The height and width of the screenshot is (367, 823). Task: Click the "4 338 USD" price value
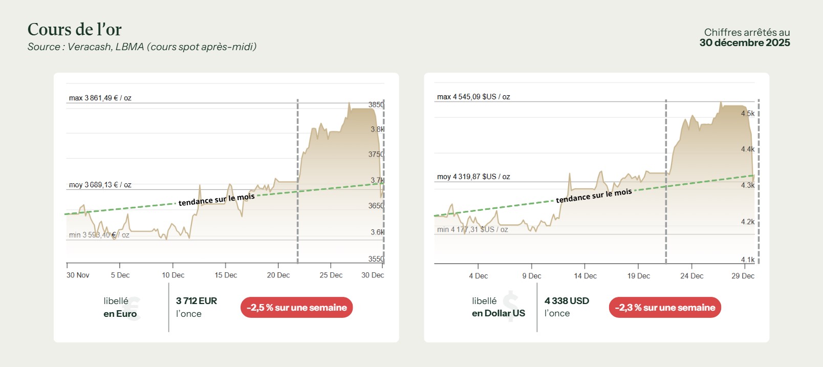click(x=567, y=301)
